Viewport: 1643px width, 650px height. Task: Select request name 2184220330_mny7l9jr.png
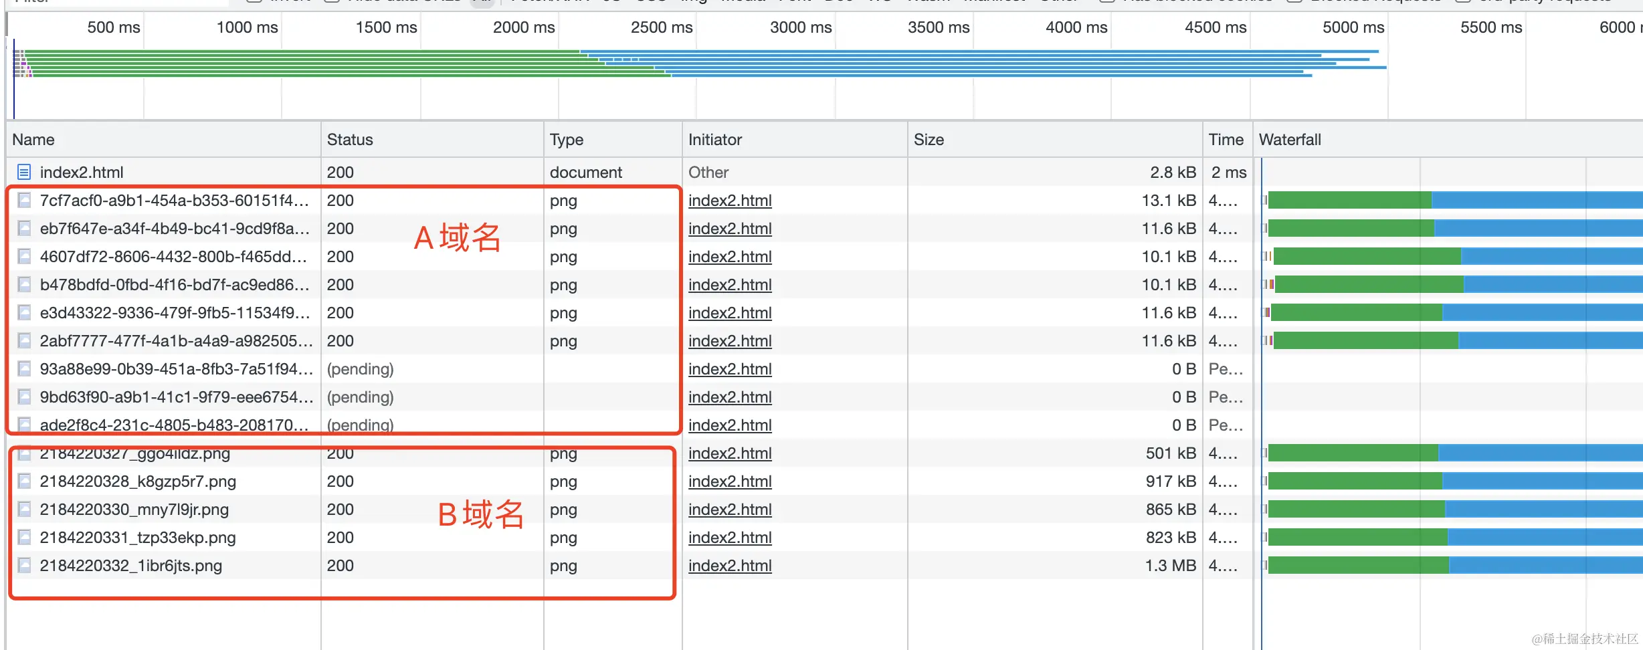(x=134, y=510)
